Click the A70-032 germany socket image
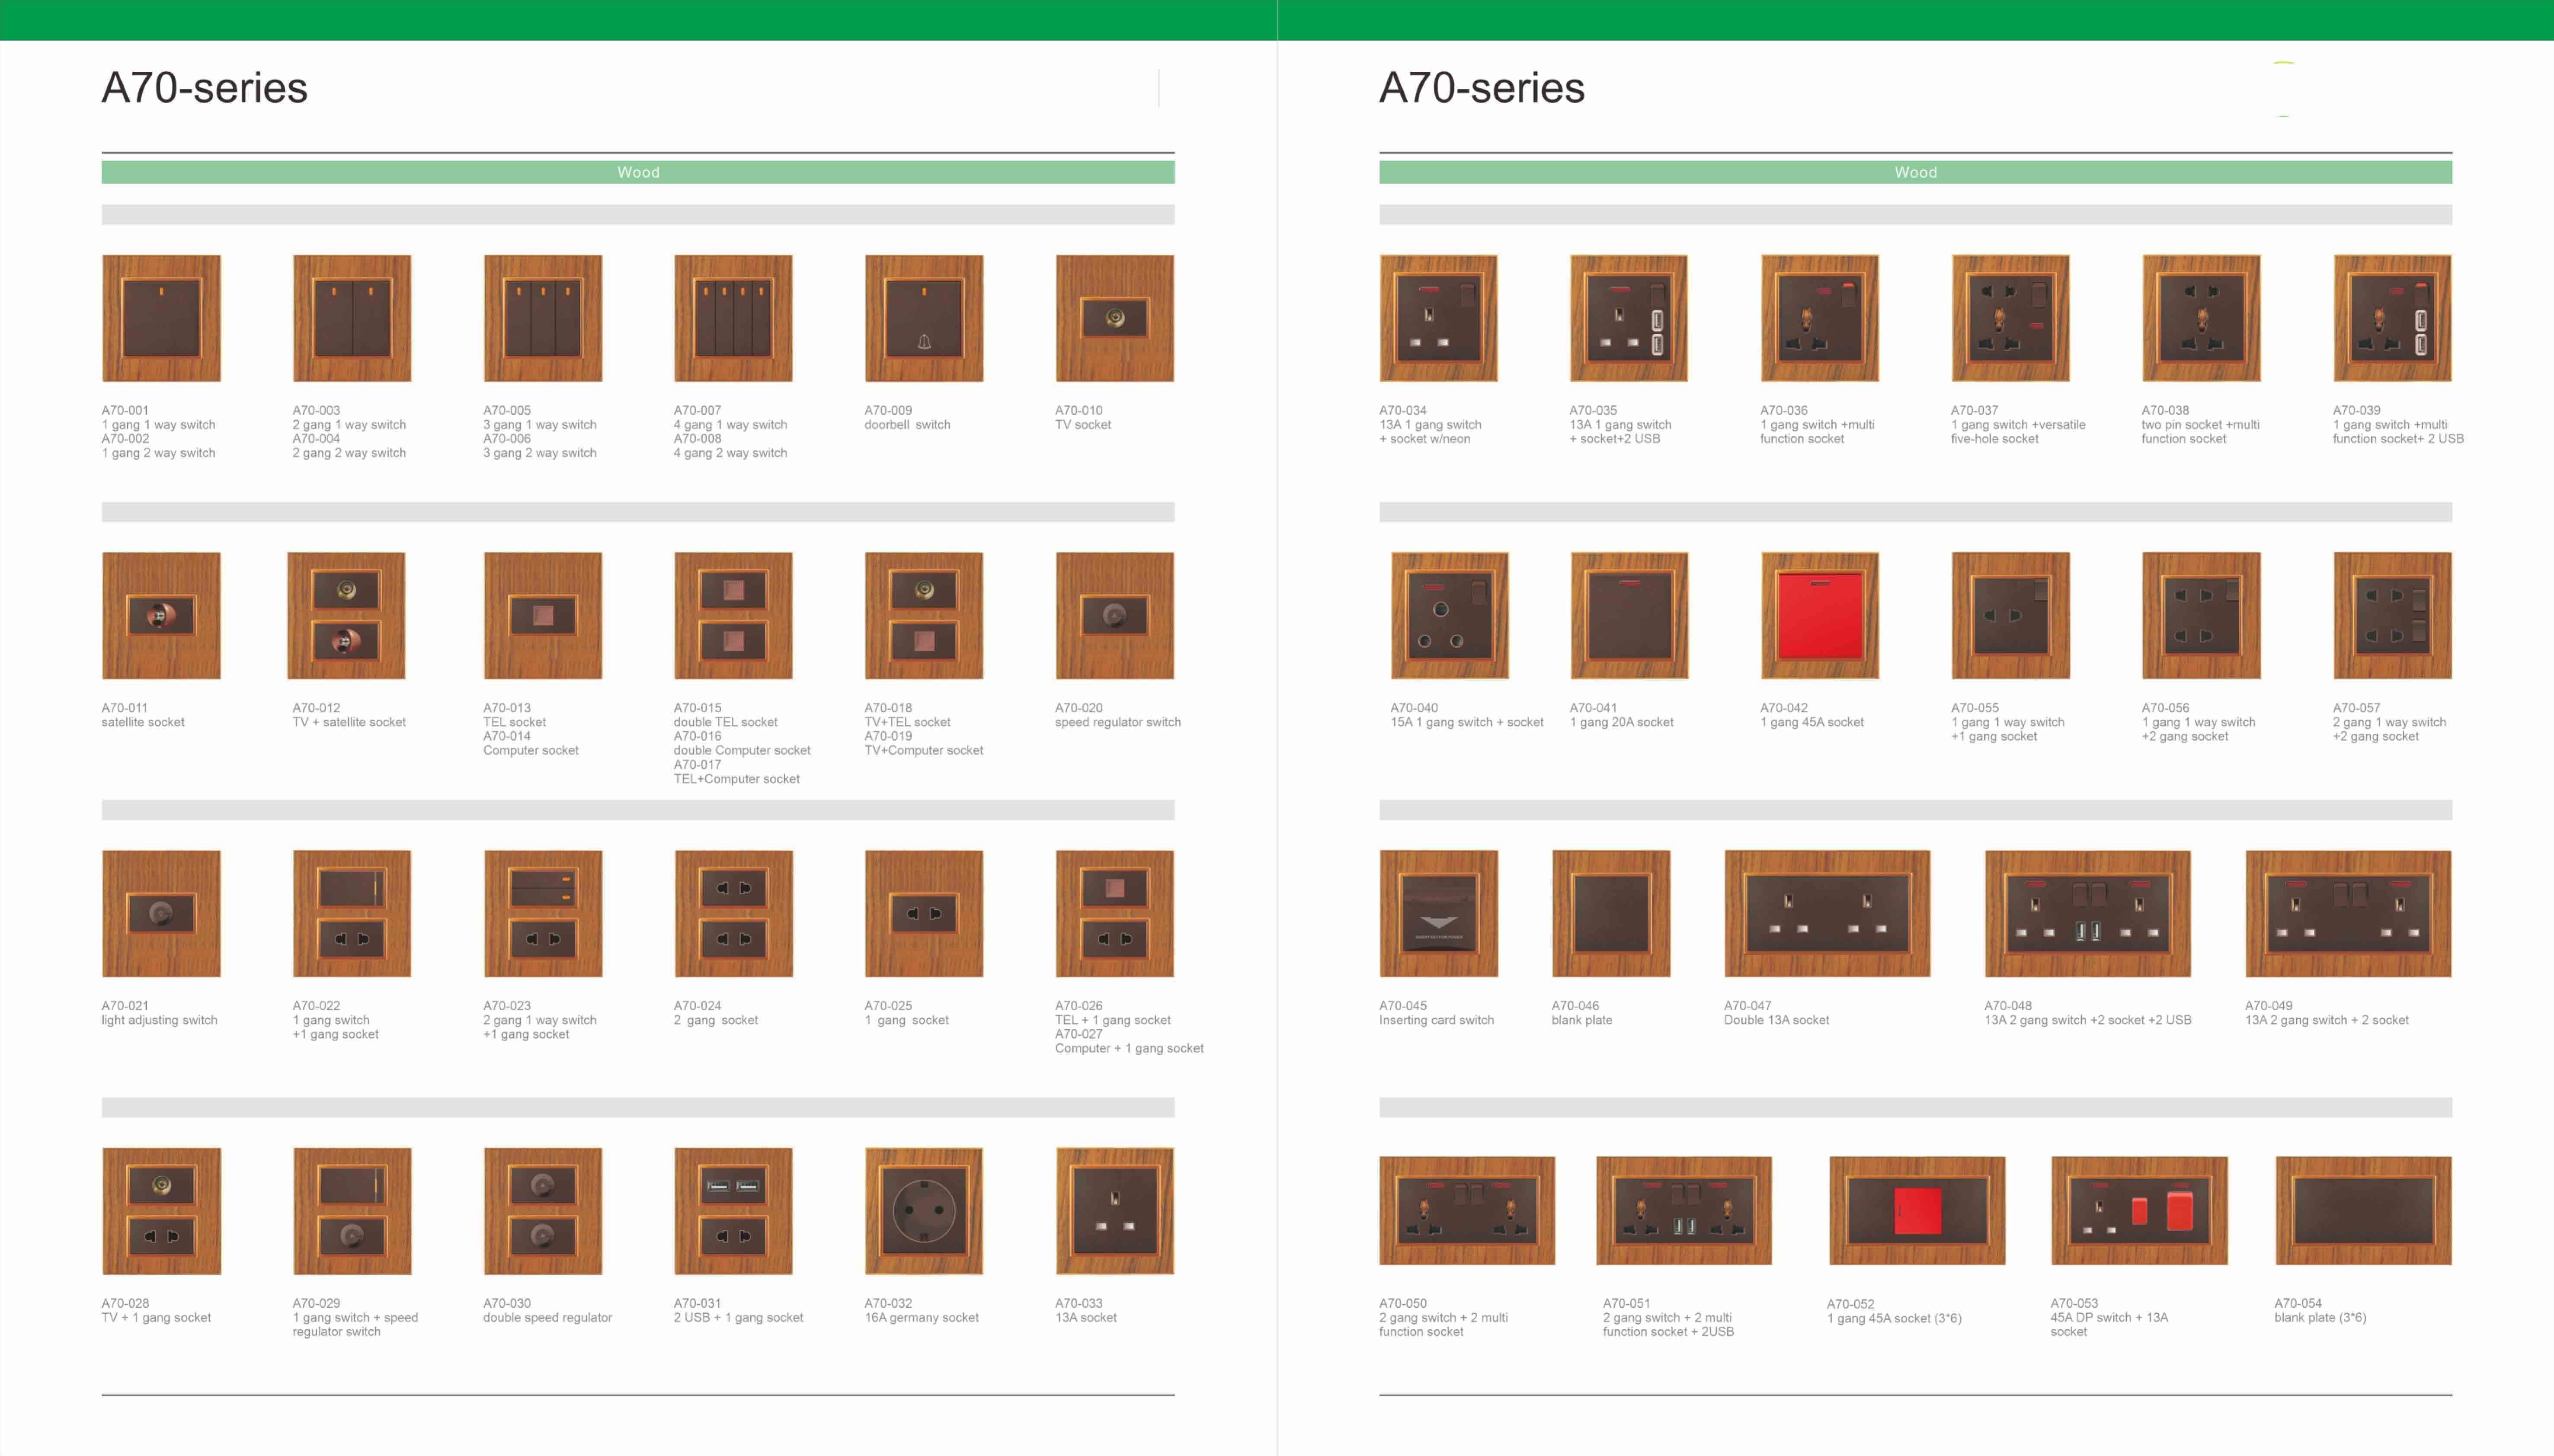 pos(924,1211)
